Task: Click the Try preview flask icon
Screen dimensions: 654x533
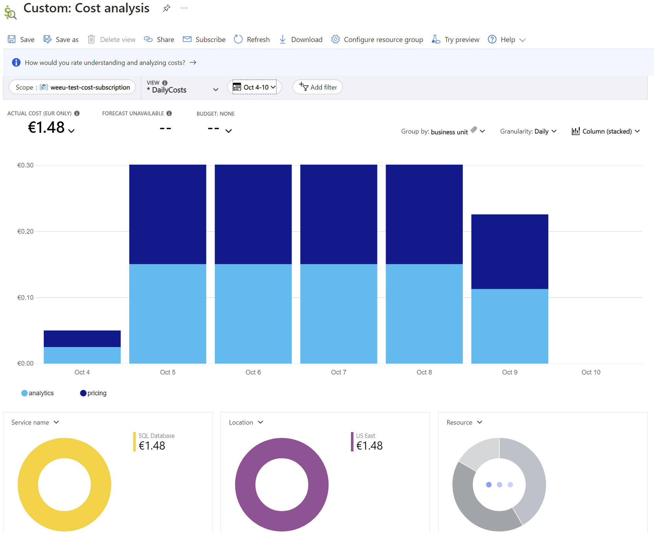Action: [x=436, y=39]
